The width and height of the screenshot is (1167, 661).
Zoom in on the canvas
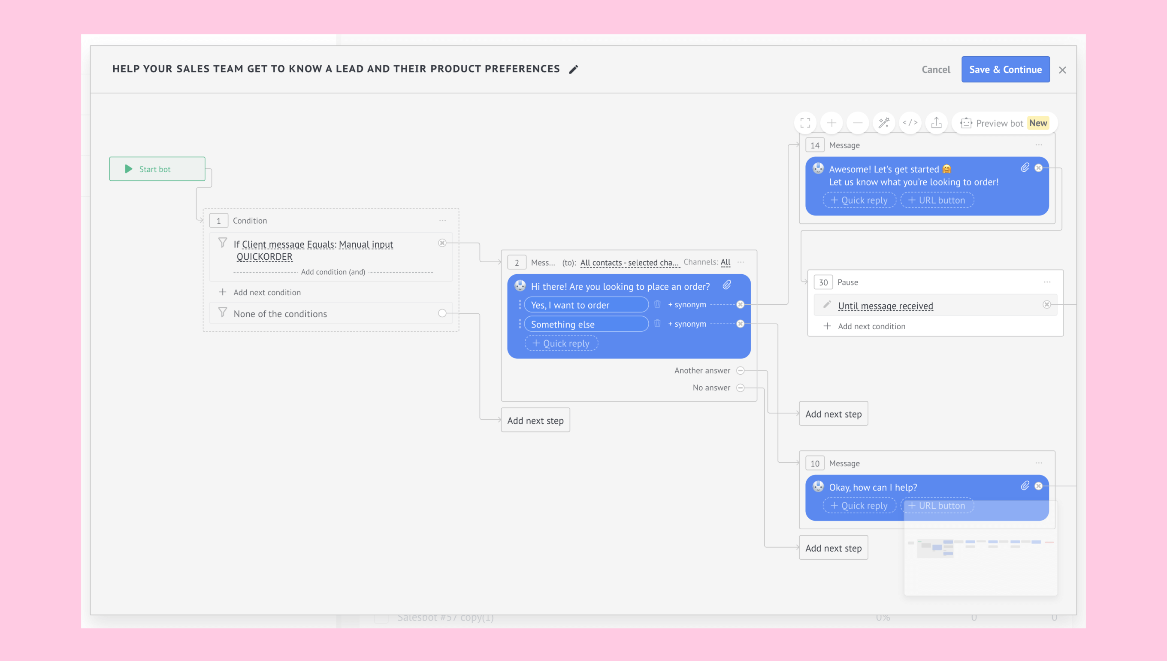(x=831, y=123)
